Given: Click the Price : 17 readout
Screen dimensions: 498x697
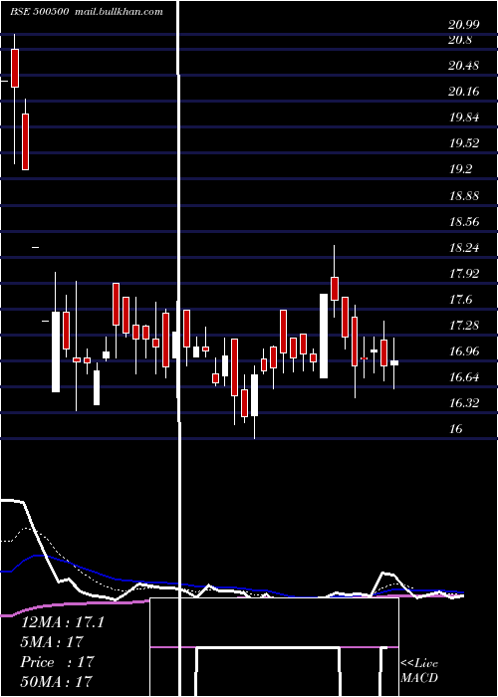Looking at the screenshot, I should tap(58, 662).
